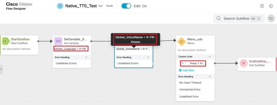The height and width of the screenshot is (105, 277).
Task: Click the Global_VoiceName = fr-F... description
Action: click(133, 49)
